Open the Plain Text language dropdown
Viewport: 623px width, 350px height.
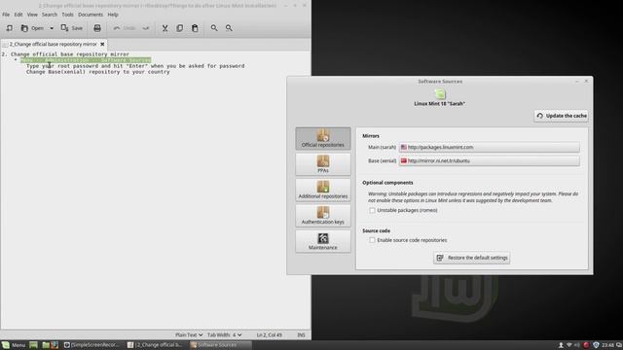(189, 334)
